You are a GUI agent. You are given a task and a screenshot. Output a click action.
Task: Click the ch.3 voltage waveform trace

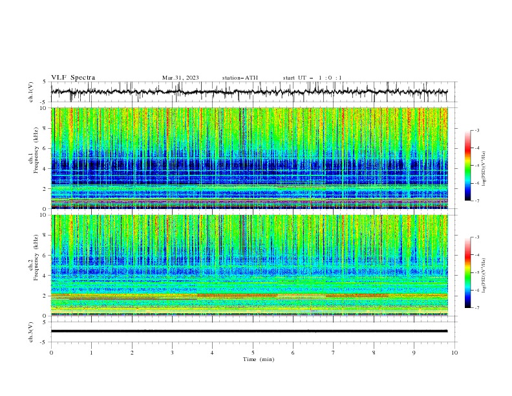[250, 331]
